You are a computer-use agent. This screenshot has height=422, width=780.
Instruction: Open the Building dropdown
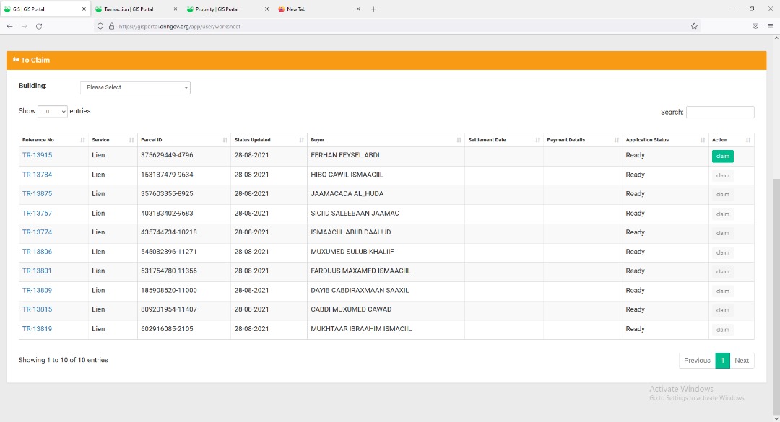pos(135,87)
